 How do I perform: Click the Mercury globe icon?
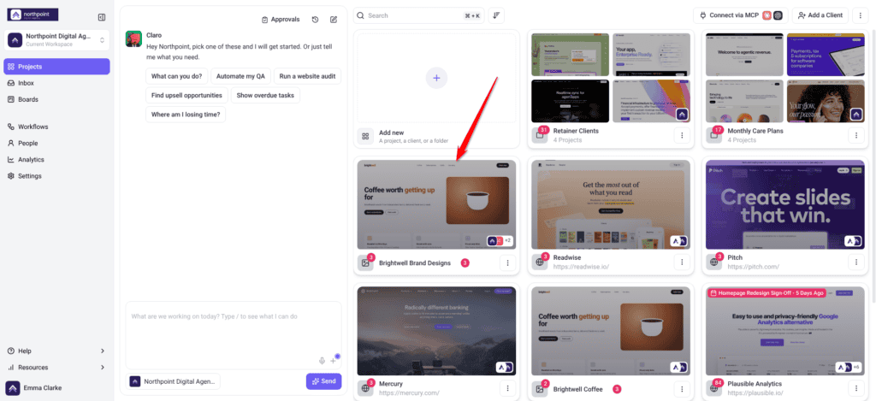tap(365, 388)
